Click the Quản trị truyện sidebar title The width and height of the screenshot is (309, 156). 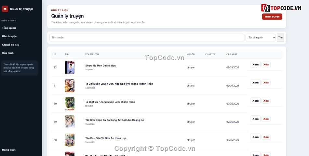point(21,9)
